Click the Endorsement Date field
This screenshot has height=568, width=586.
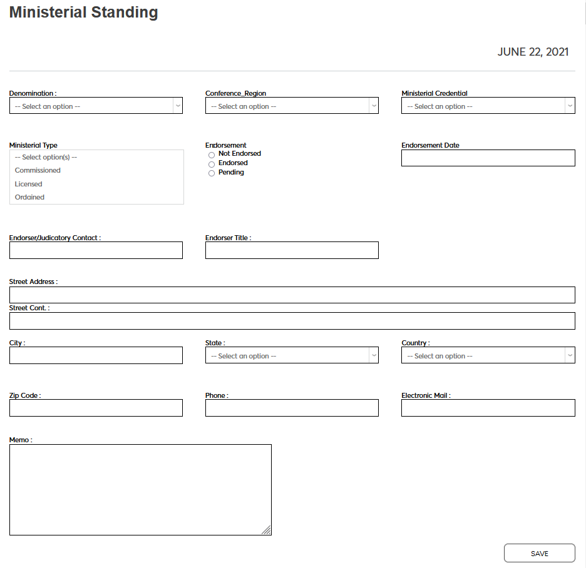tap(488, 158)
